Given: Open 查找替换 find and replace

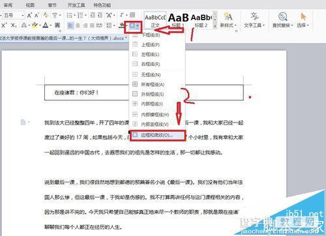Looking at the screenshot, I should point(283,20).
